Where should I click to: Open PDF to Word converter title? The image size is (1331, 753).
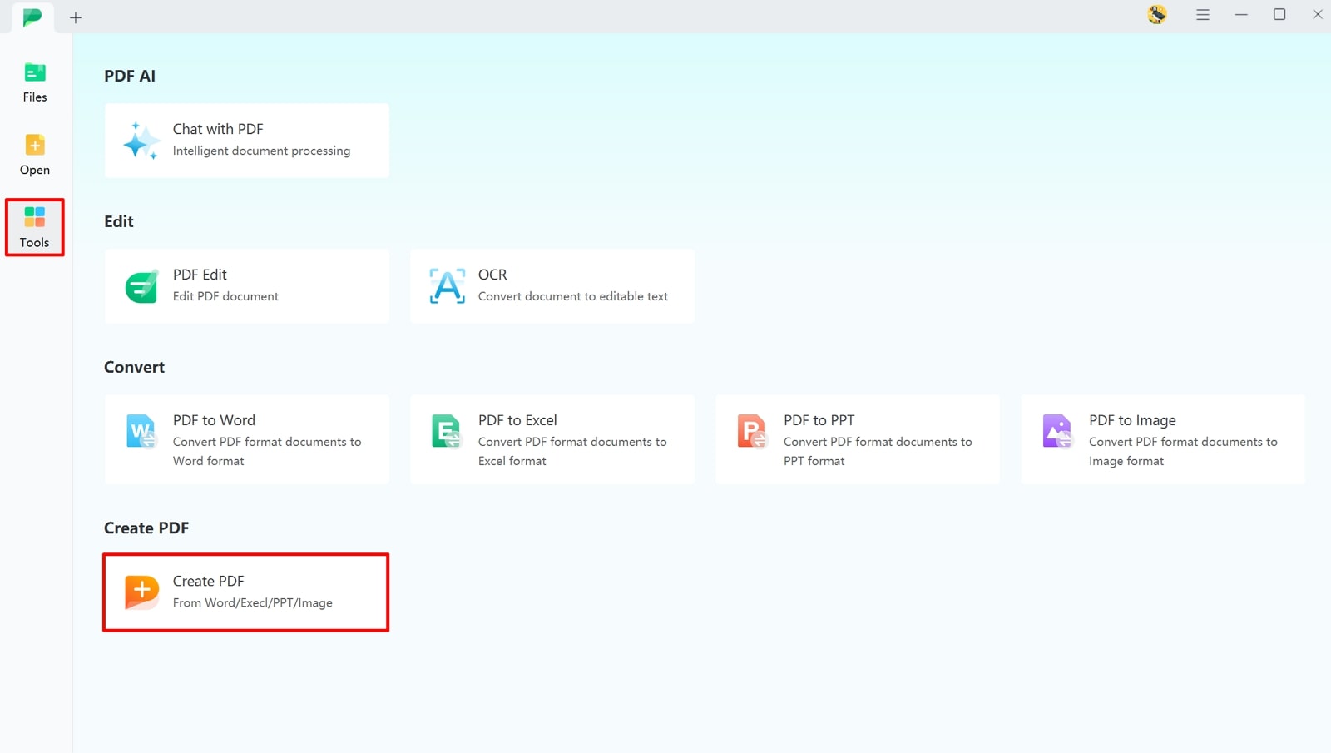(x=214, y=420)
